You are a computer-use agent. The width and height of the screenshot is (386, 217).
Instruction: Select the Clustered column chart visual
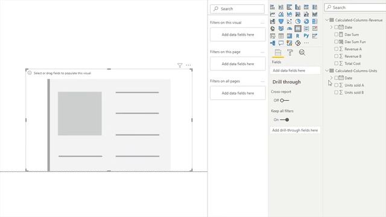pyautogui.click(x=298, y=7)
